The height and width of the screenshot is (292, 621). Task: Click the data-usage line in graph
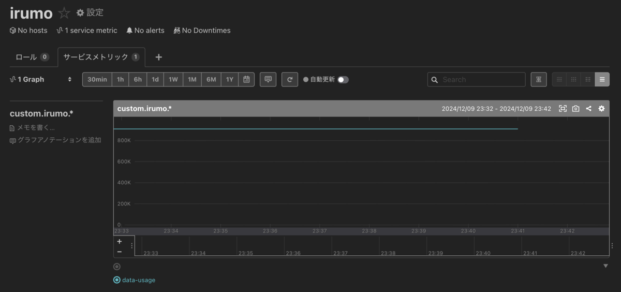tap(316, 128)
